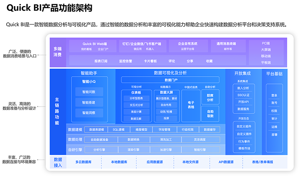The width and height of the screenshot is (306, 176).
Task: Select the '智能搭建' box
Action: (x=89, y=102)
